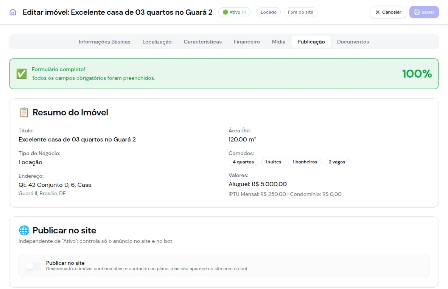Click the Locado status pill
448x289 pixels.
pos(269,12)
